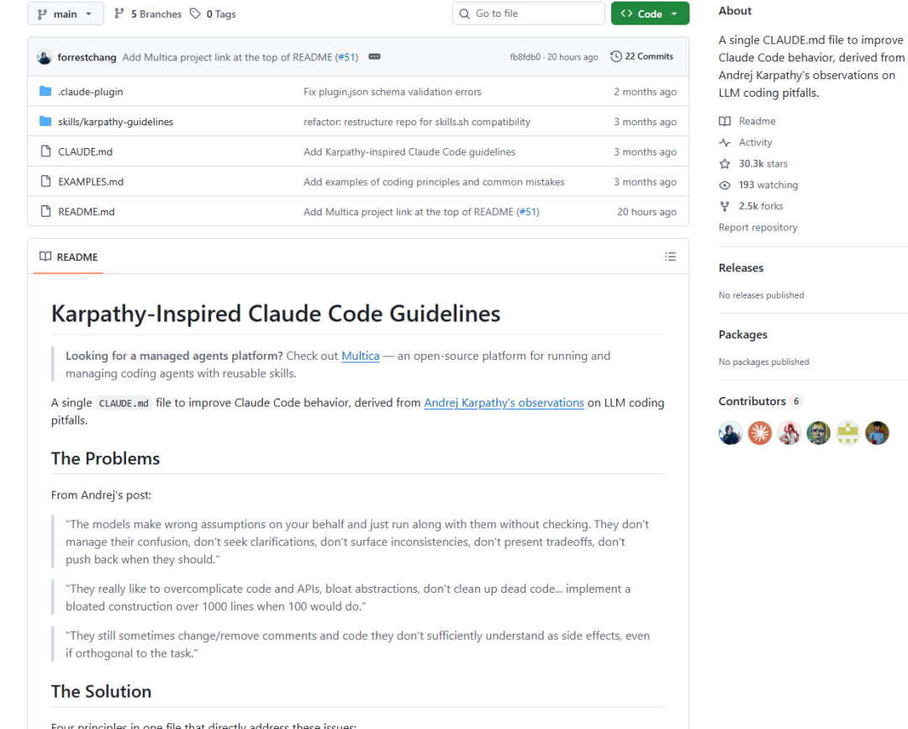Image resolution: width=908 pixels, height=729 pixels.
Task: Click the first contributor avatar
Action: [731, 433]
